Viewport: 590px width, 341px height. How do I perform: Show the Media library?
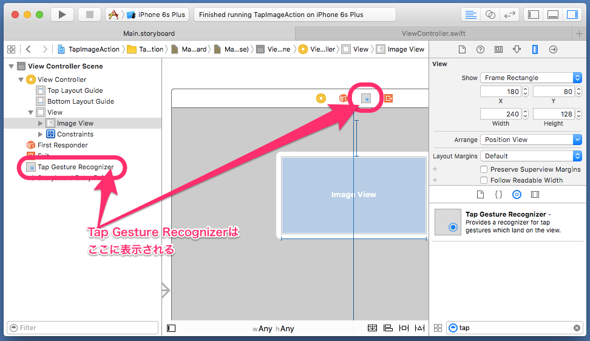pos(535,194)
